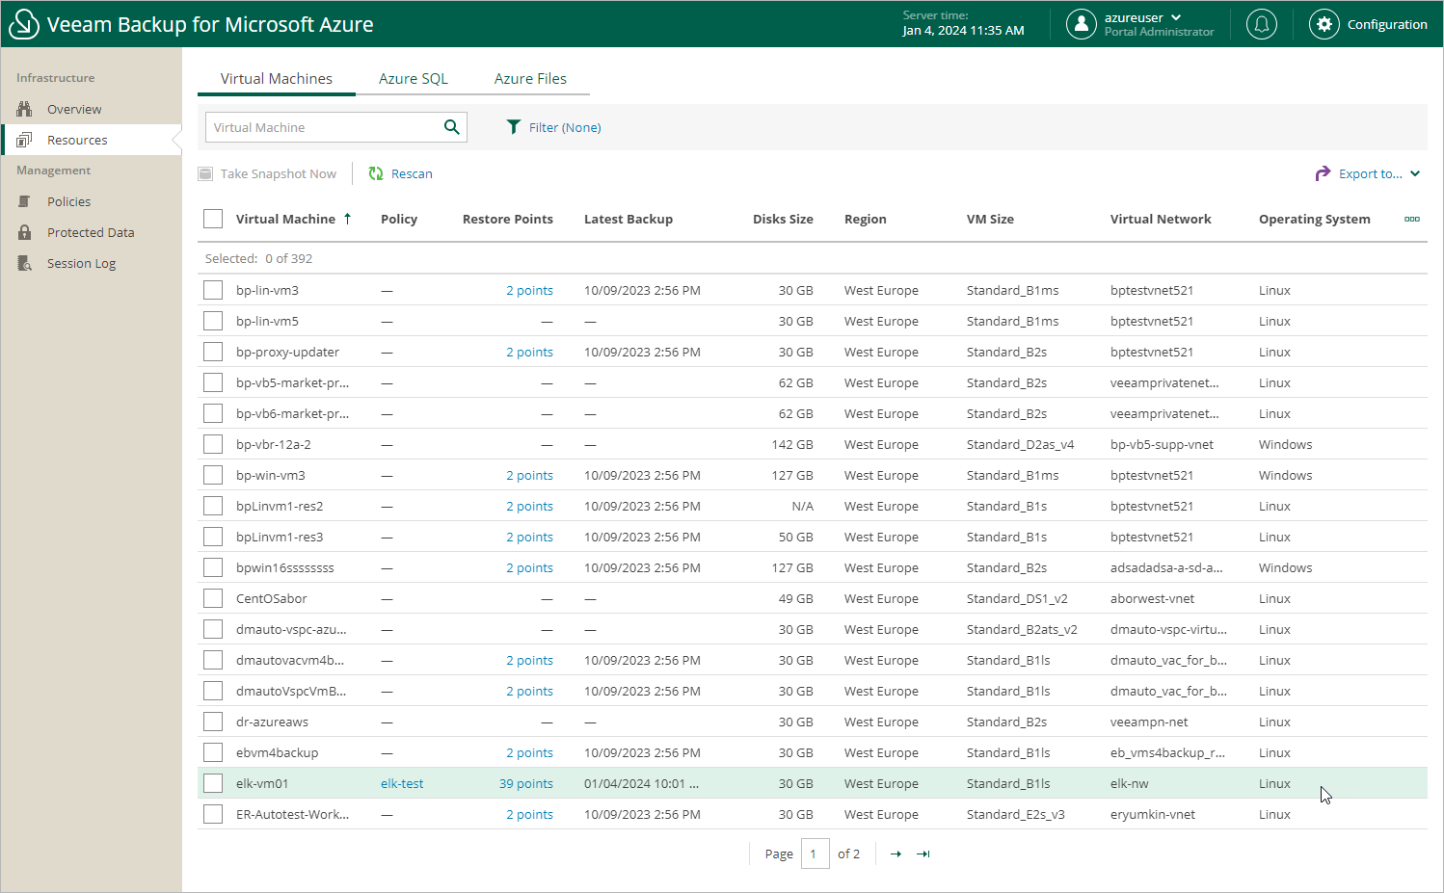Sort by VM Size column header
Viewport: 1444px width, 893px height.
click(990, 219)
